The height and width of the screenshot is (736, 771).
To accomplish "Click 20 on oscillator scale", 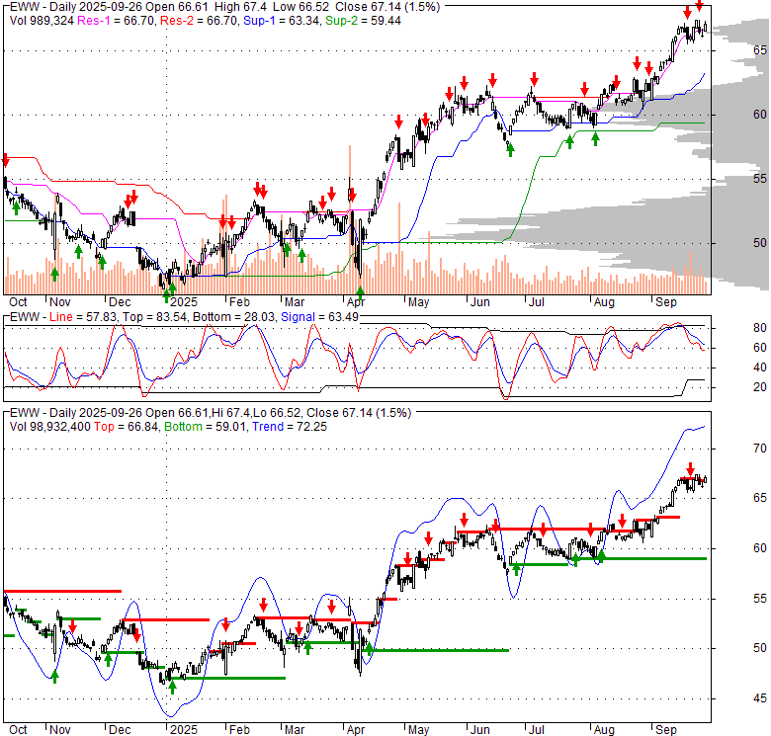I will tap(760, 387).
